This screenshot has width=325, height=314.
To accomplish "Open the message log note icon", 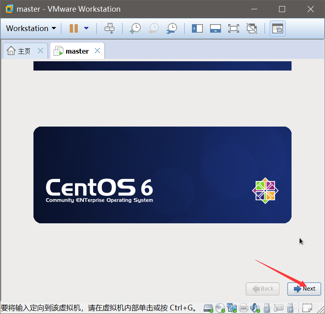I will pyautogui.click(x=307, y=308).
